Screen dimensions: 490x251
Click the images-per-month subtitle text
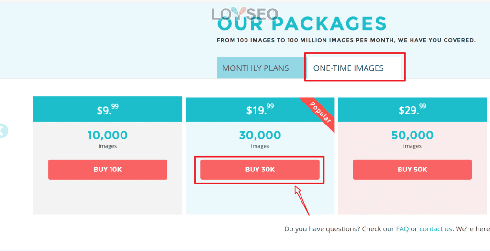[x=346, y=40]
